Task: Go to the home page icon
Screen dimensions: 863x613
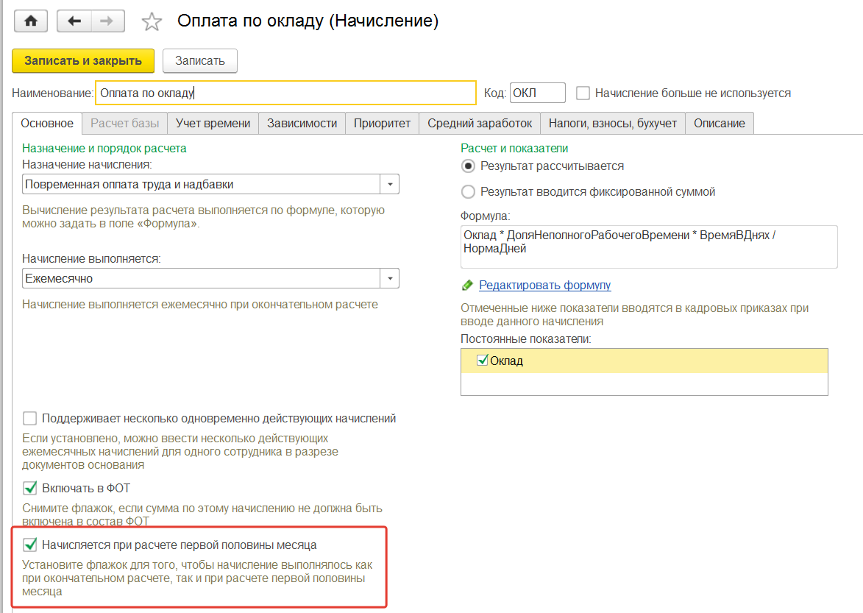Action: pyautogui.click(x=31, y=21)
